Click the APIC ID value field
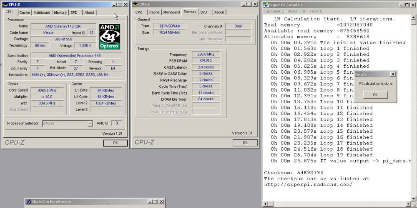 (x=116, y=123)
